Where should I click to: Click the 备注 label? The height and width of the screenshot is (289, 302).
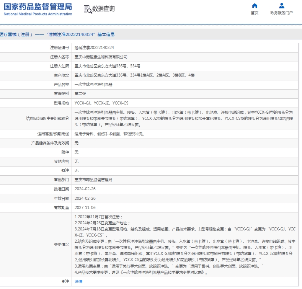(x=65, y=170)
